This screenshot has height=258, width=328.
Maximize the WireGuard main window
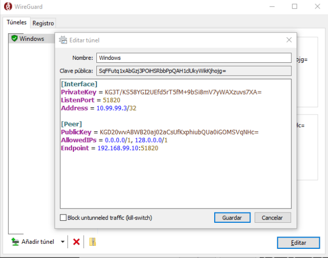point(294,7)
